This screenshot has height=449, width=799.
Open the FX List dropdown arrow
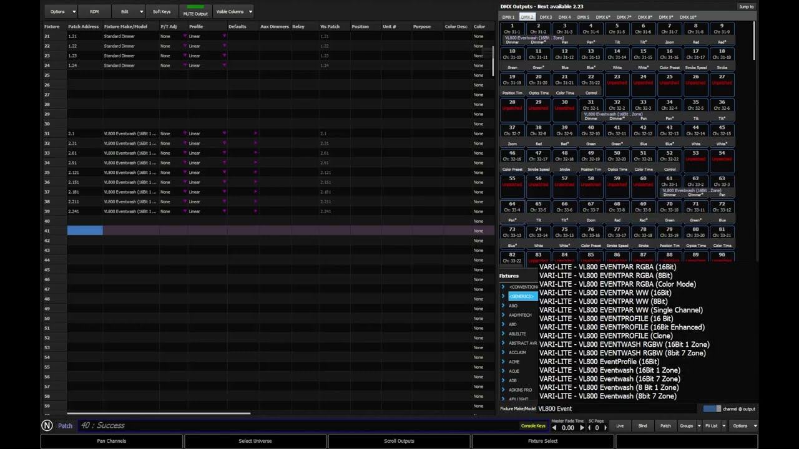coord(723,426)
